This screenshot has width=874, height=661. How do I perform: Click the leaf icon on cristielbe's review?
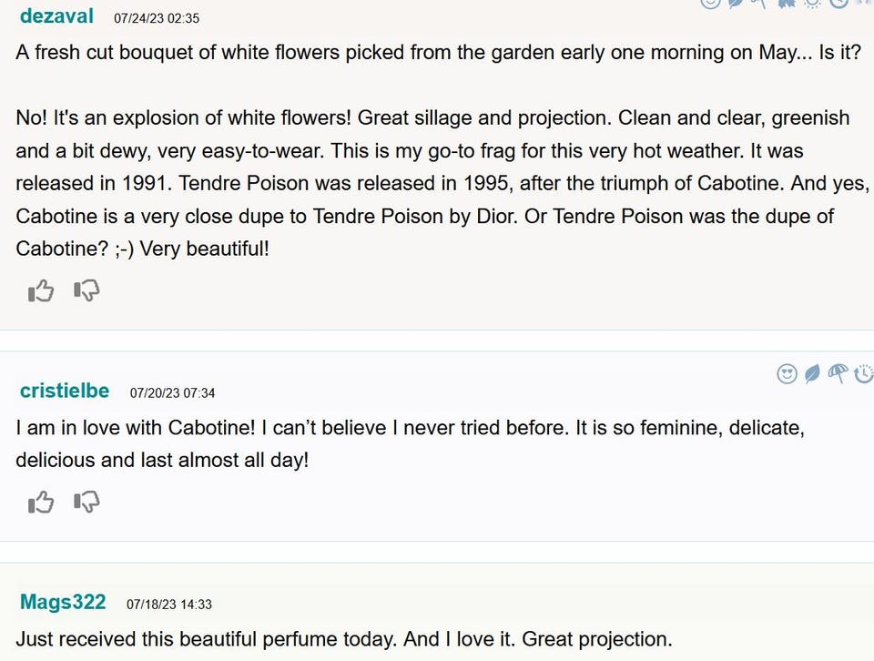pos(813,373)
